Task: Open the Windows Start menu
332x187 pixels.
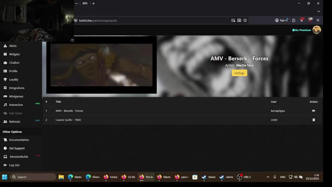Action: pyautogui.click(x=5, y=177)
